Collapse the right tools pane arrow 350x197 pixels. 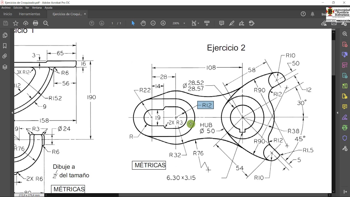click(337, 113)
